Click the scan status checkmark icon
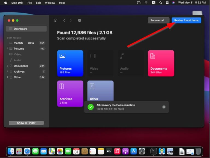 tap(80, 20)
